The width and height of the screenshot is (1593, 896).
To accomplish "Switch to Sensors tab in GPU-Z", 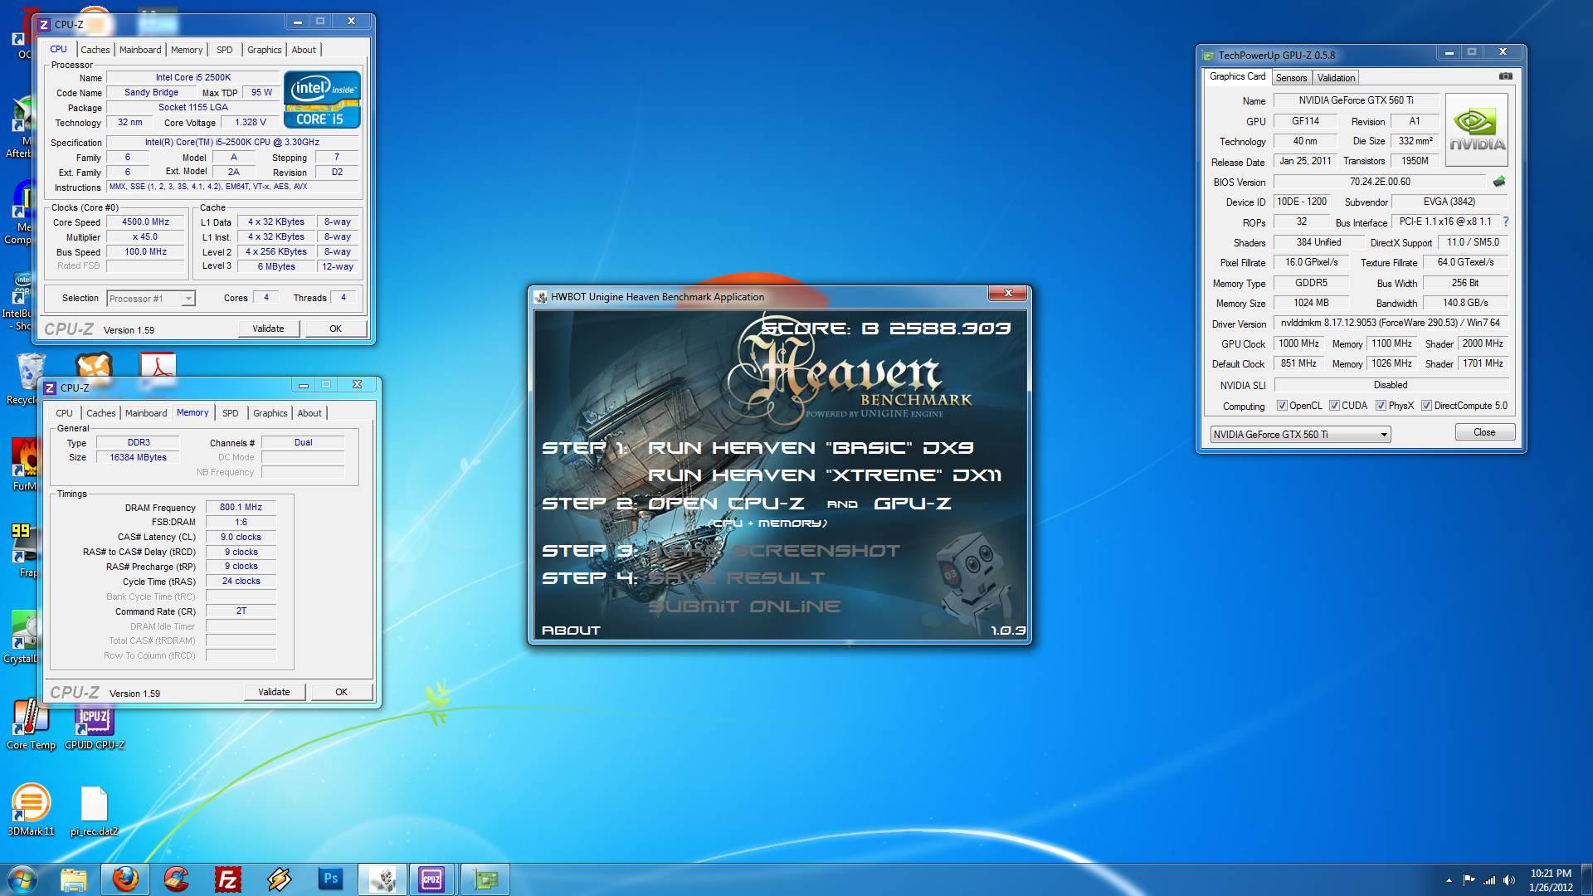I will (1291, 77).
